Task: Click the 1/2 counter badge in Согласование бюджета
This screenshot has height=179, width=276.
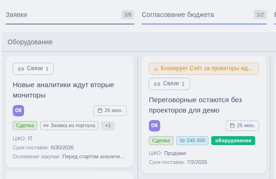Action: (x=260, y=15)
